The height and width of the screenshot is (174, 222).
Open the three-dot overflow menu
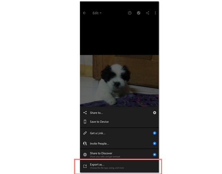pos(155,13)
